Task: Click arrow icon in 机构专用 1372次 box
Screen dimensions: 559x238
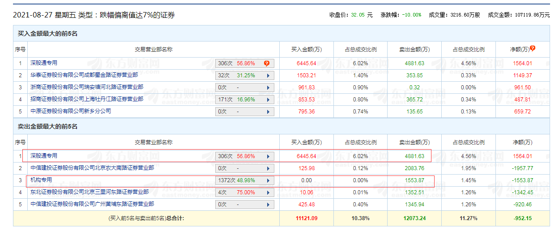Action: (x=268, y=180)
